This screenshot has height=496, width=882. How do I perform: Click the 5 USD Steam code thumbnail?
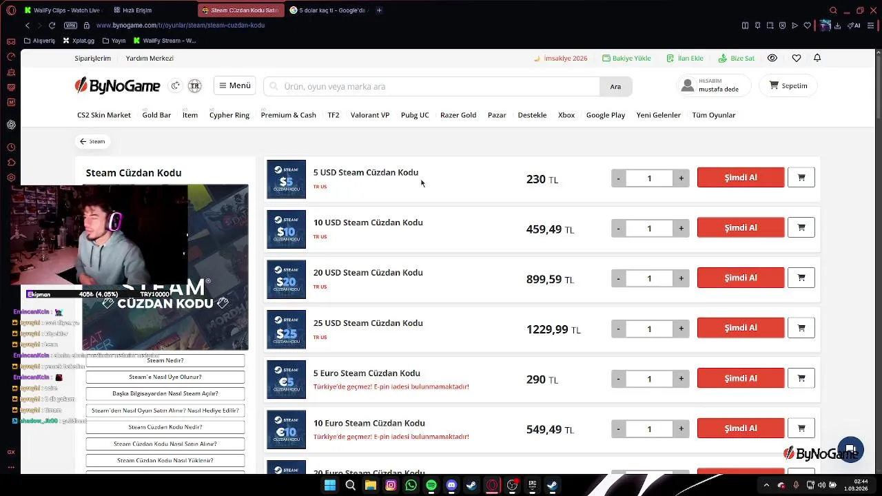click(x=286, y=179)
